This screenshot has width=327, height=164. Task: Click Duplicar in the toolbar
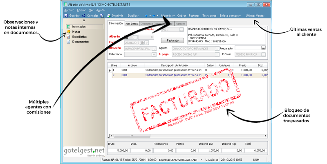click(133, 16)
